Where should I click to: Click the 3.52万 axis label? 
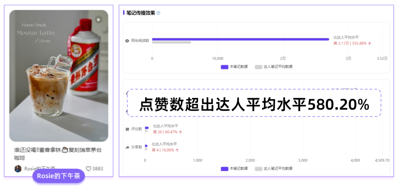(382, 59)
